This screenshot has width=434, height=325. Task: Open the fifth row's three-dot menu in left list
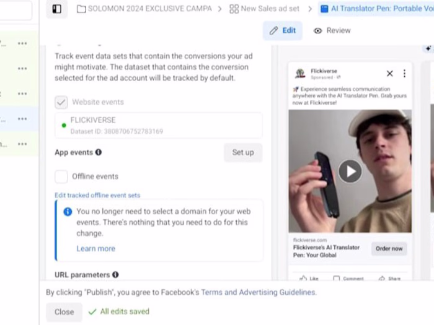[x=22, y=144]
